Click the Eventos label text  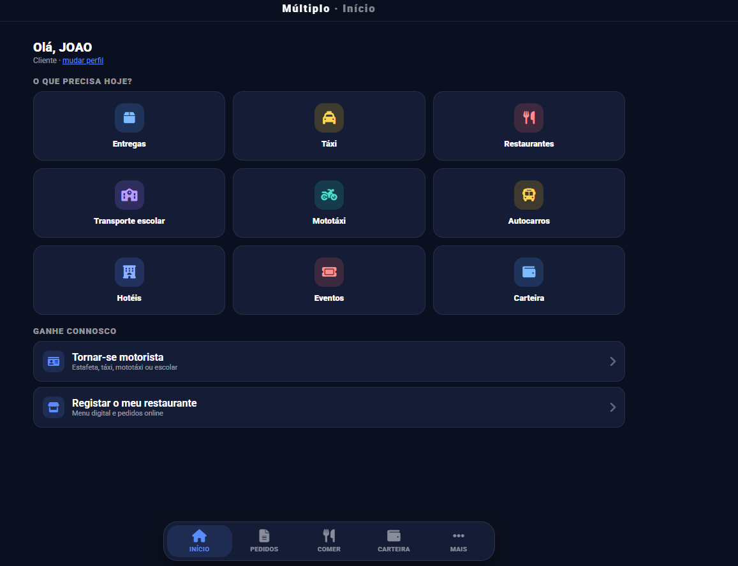[x=329, y=298]
